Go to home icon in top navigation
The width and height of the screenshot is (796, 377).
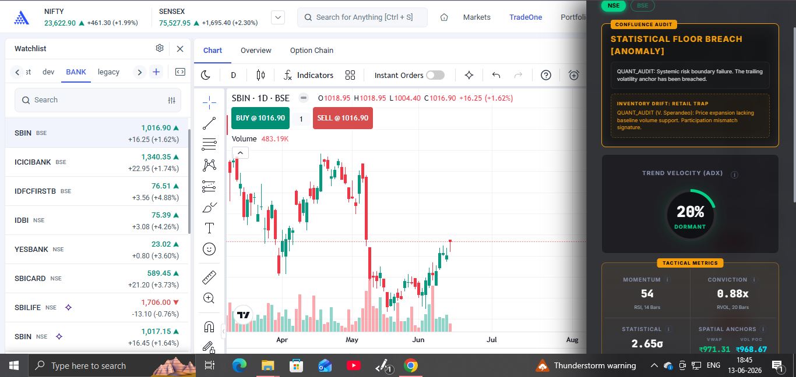coord(444,17)
